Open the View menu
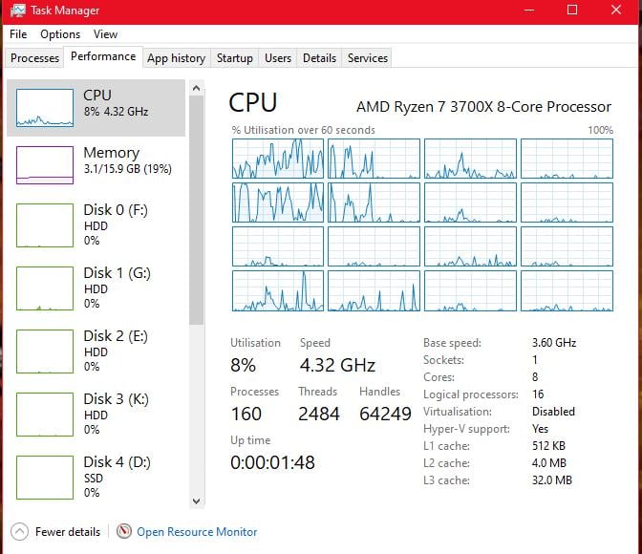The image size is (642, 554). pyautogui.click(x=105, y=34)
